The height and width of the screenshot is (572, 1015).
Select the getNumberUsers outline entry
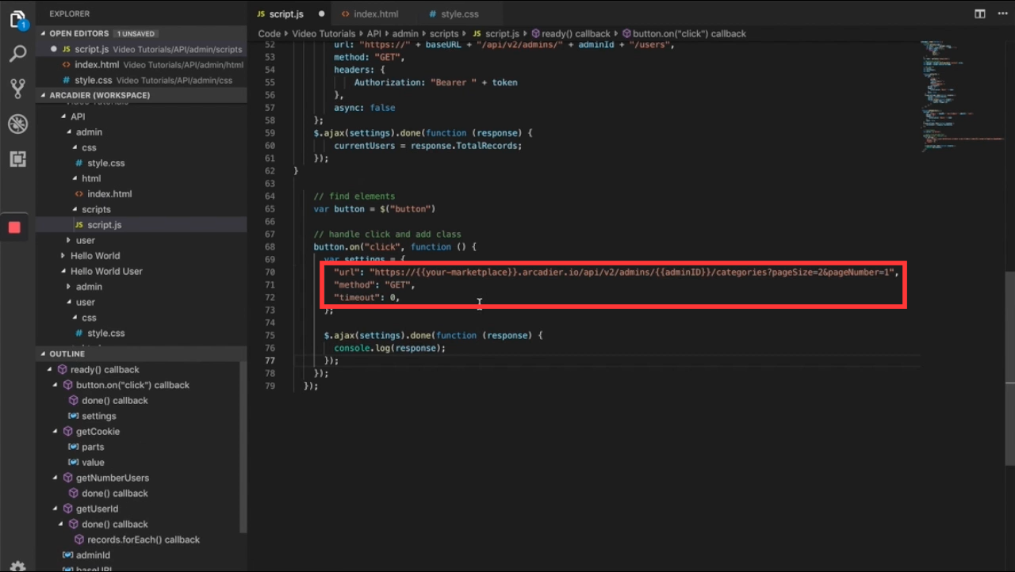pyautogui.click(x=138, y=478)
